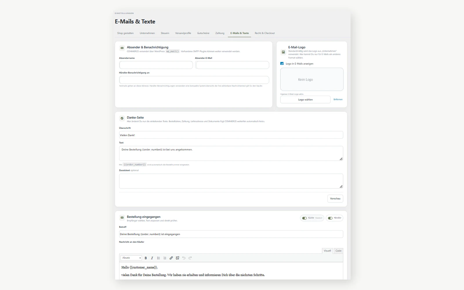Screen dimensions: 464x290
Task: Click the Logo wählen button
Action: [305, 99]
